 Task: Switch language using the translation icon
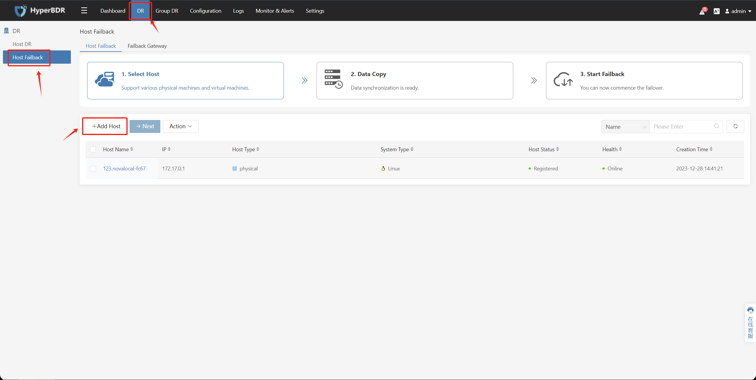point(716,11)
